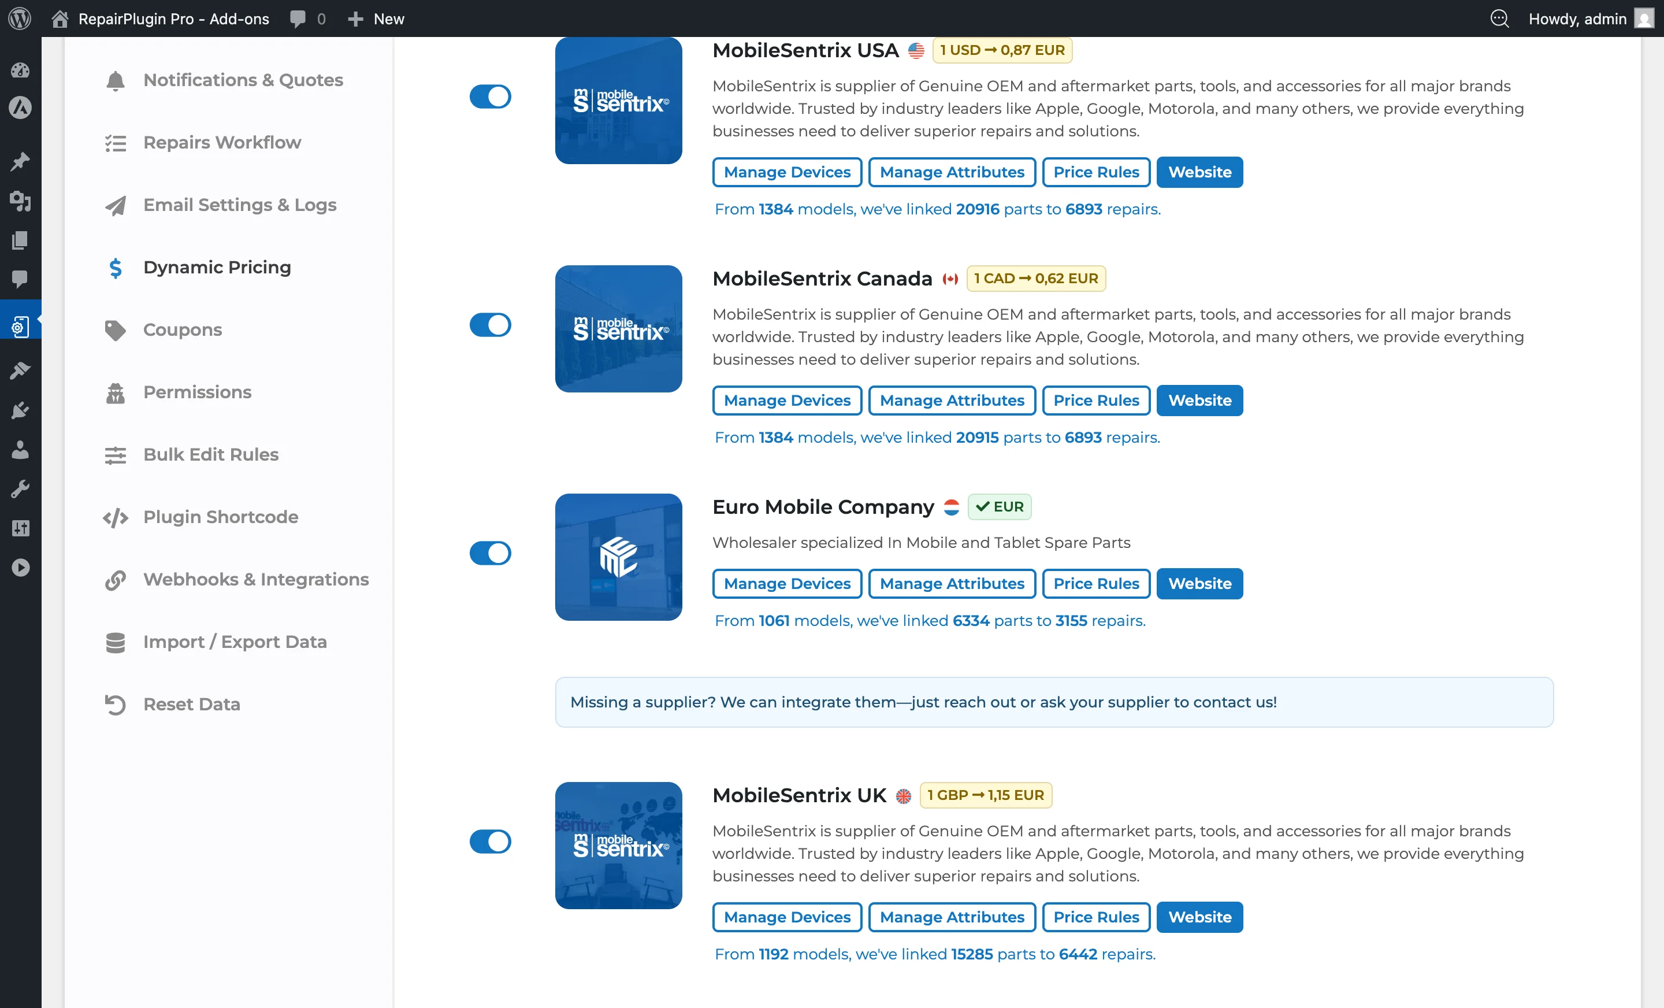The image size is (1664, 1008).
Task: Open the Dashboard icon in admin sidebar
Action: [x=20, y=69]
